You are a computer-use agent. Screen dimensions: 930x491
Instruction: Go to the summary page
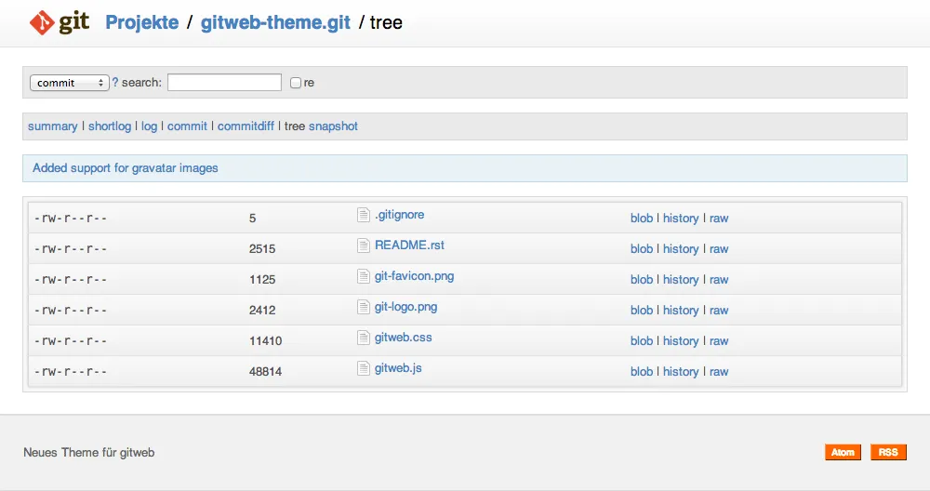(53, 126)
